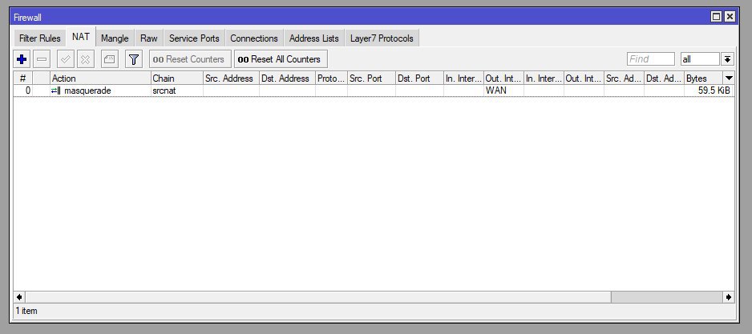Sort by the Bytes column header
The height and width of the screenshot is (334, 752).
tap(704, 78)
